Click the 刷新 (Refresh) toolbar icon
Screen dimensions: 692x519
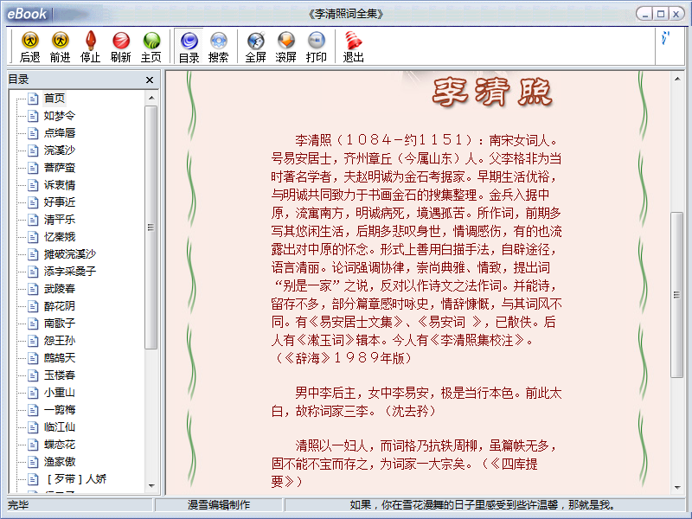(x=120, y=46)
